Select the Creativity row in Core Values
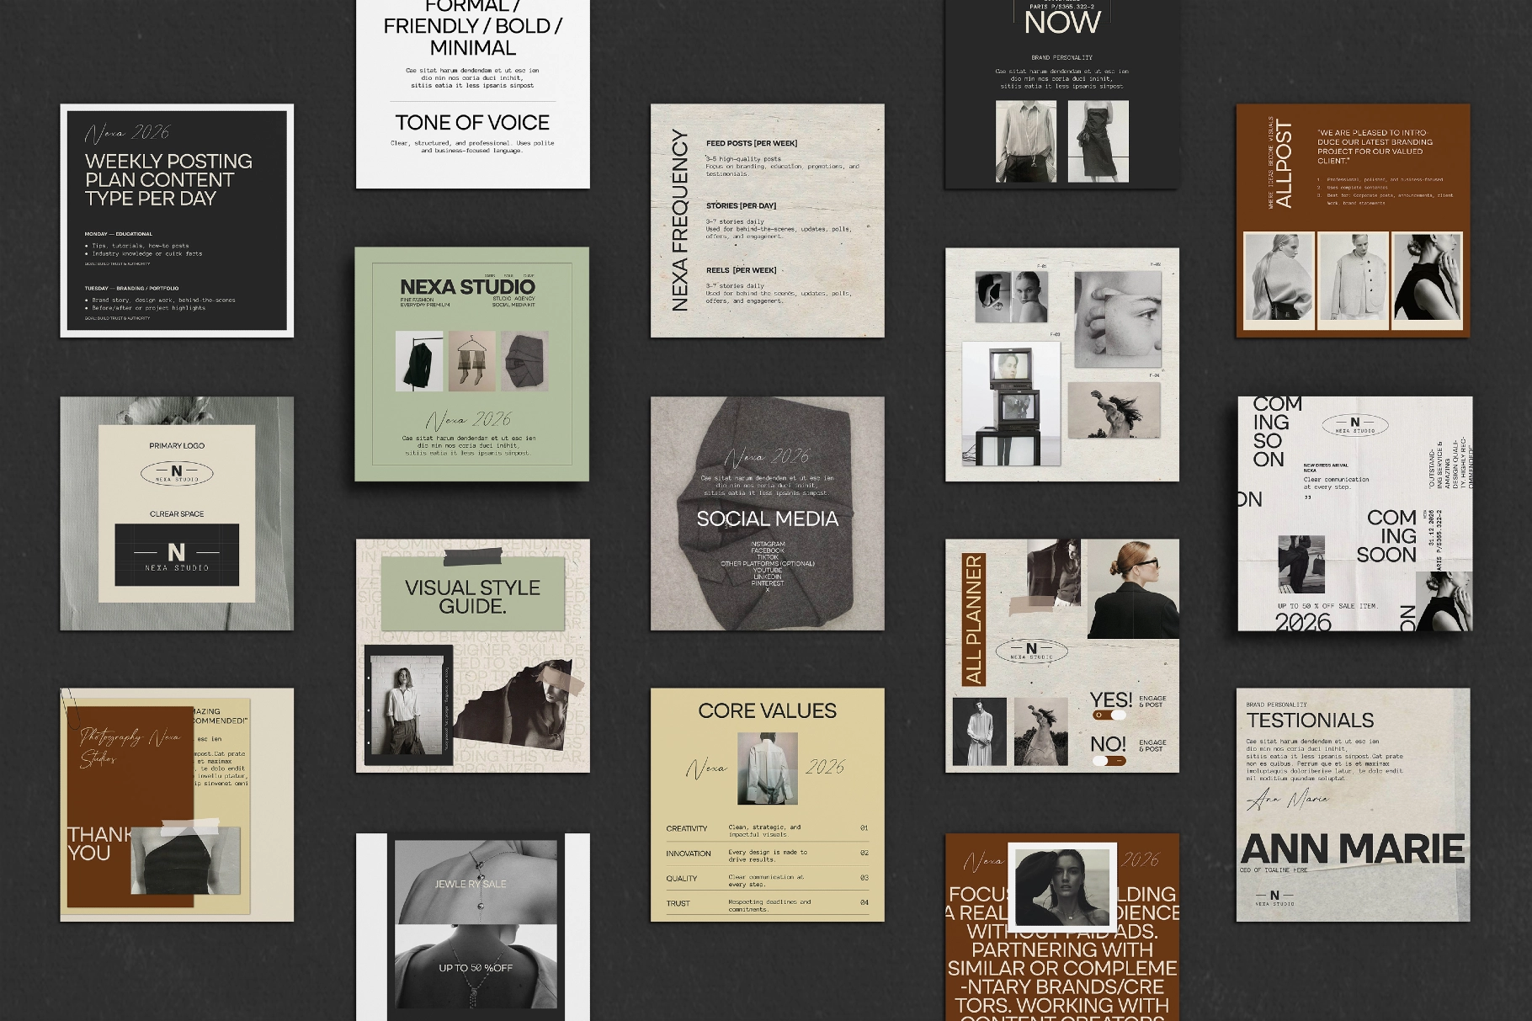 pos(767,830)
